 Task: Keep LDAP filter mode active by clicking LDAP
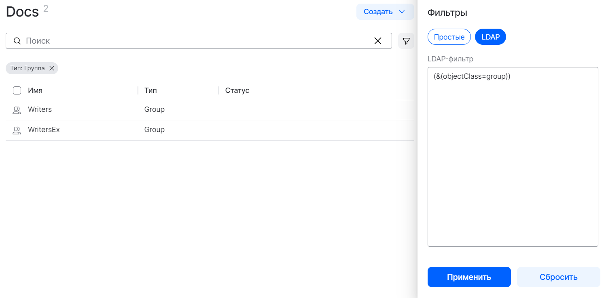pos(490,37)
